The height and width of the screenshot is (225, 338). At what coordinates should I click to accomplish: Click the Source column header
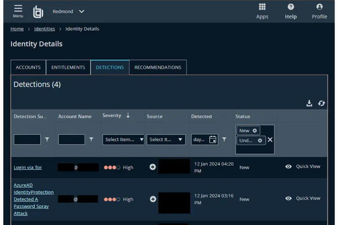155,117
